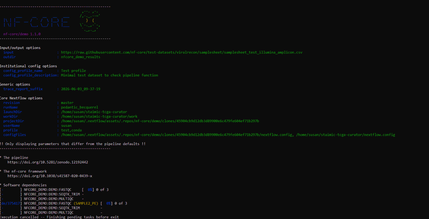Select the revision value master
The width and height of the screenshot is (429, 219).
pyautogui.click(x=67, y=103)
